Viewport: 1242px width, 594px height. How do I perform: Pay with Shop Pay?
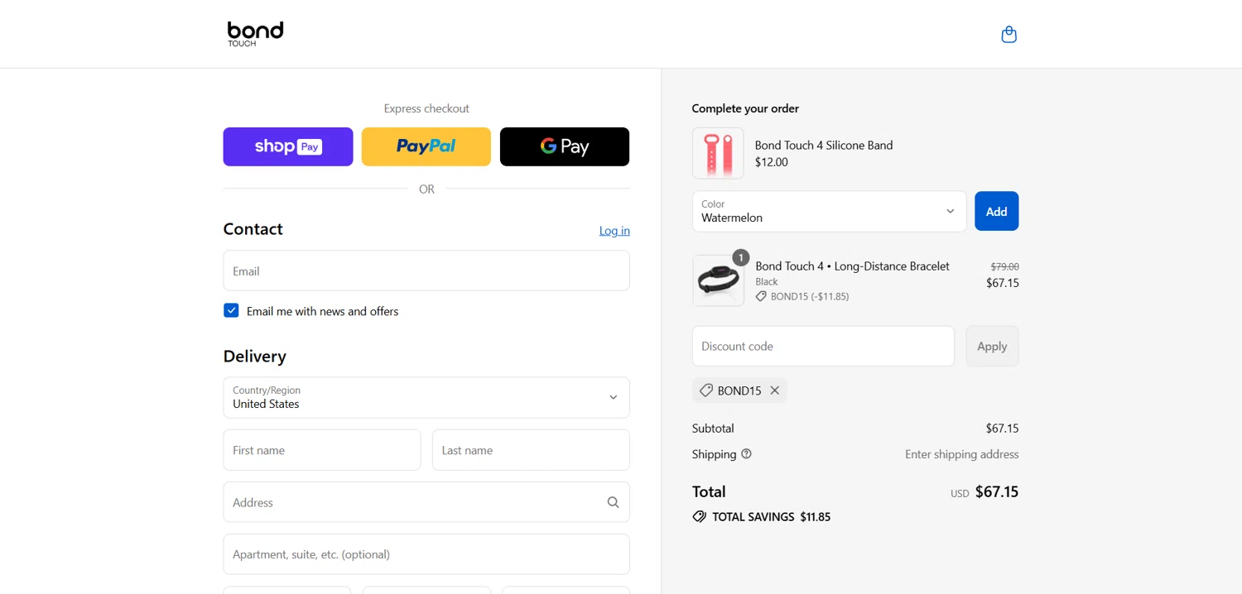[288, 146]
